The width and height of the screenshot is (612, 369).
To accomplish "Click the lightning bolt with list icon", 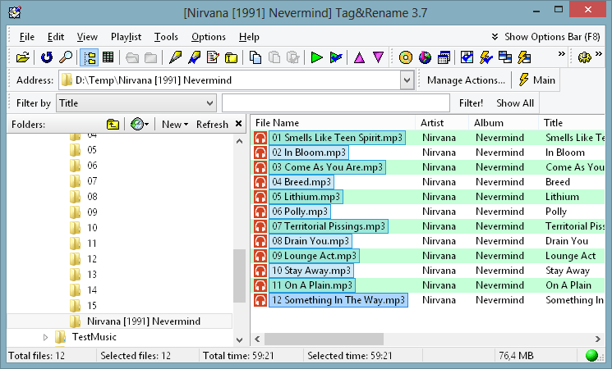I will tap(524, 57).
